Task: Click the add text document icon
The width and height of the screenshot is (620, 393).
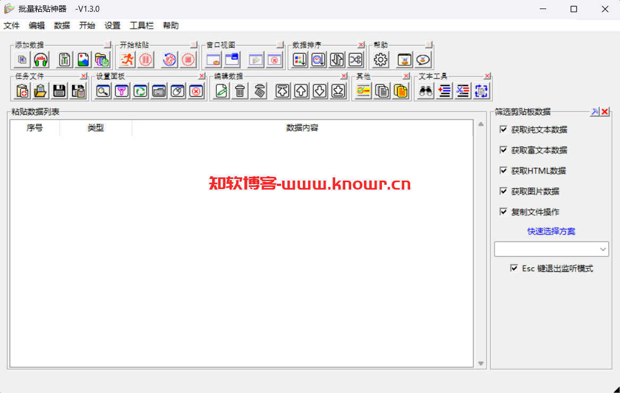Action: pyautogui.click(x=64, y=59)
